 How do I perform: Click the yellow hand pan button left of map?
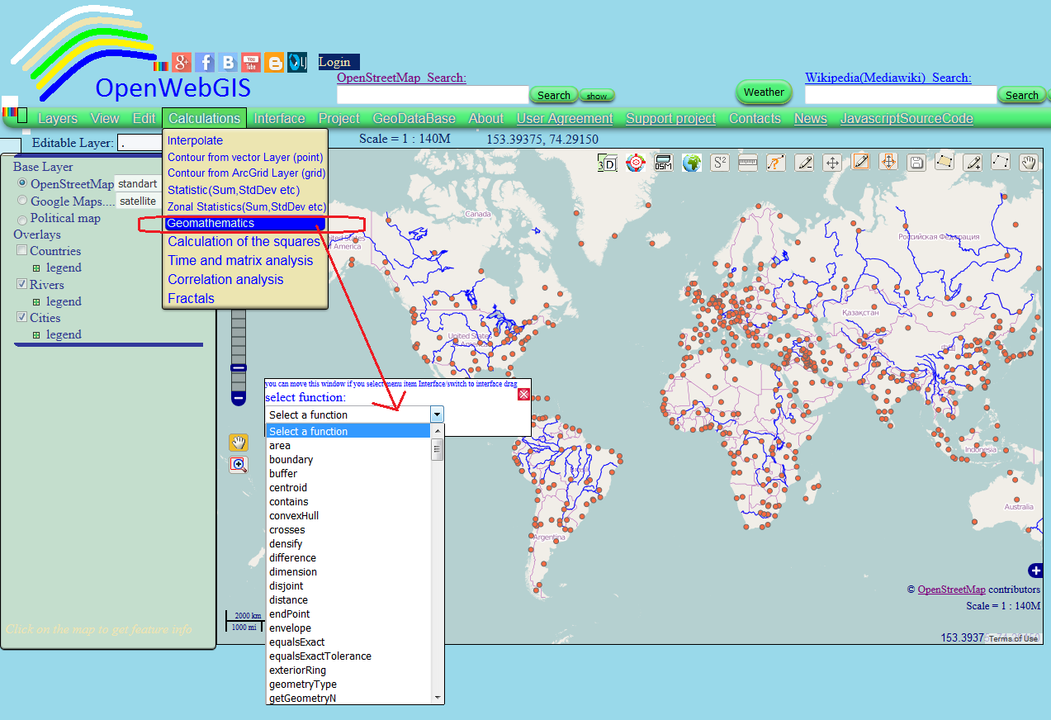[x=239, y=443]
